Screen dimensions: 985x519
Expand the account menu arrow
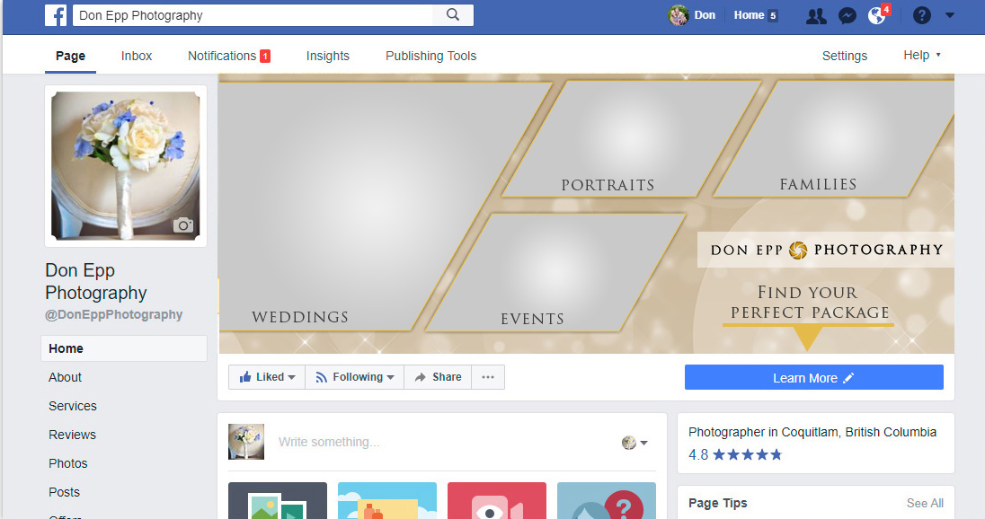[x=950, y=15]
